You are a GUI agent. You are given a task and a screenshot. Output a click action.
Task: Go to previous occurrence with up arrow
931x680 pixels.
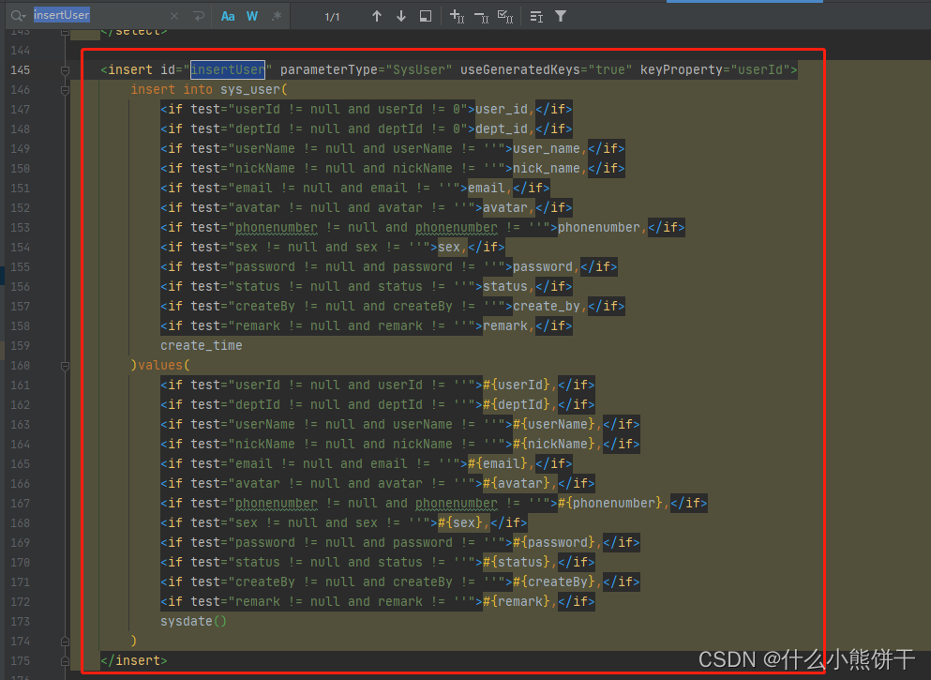pos(377,17)
